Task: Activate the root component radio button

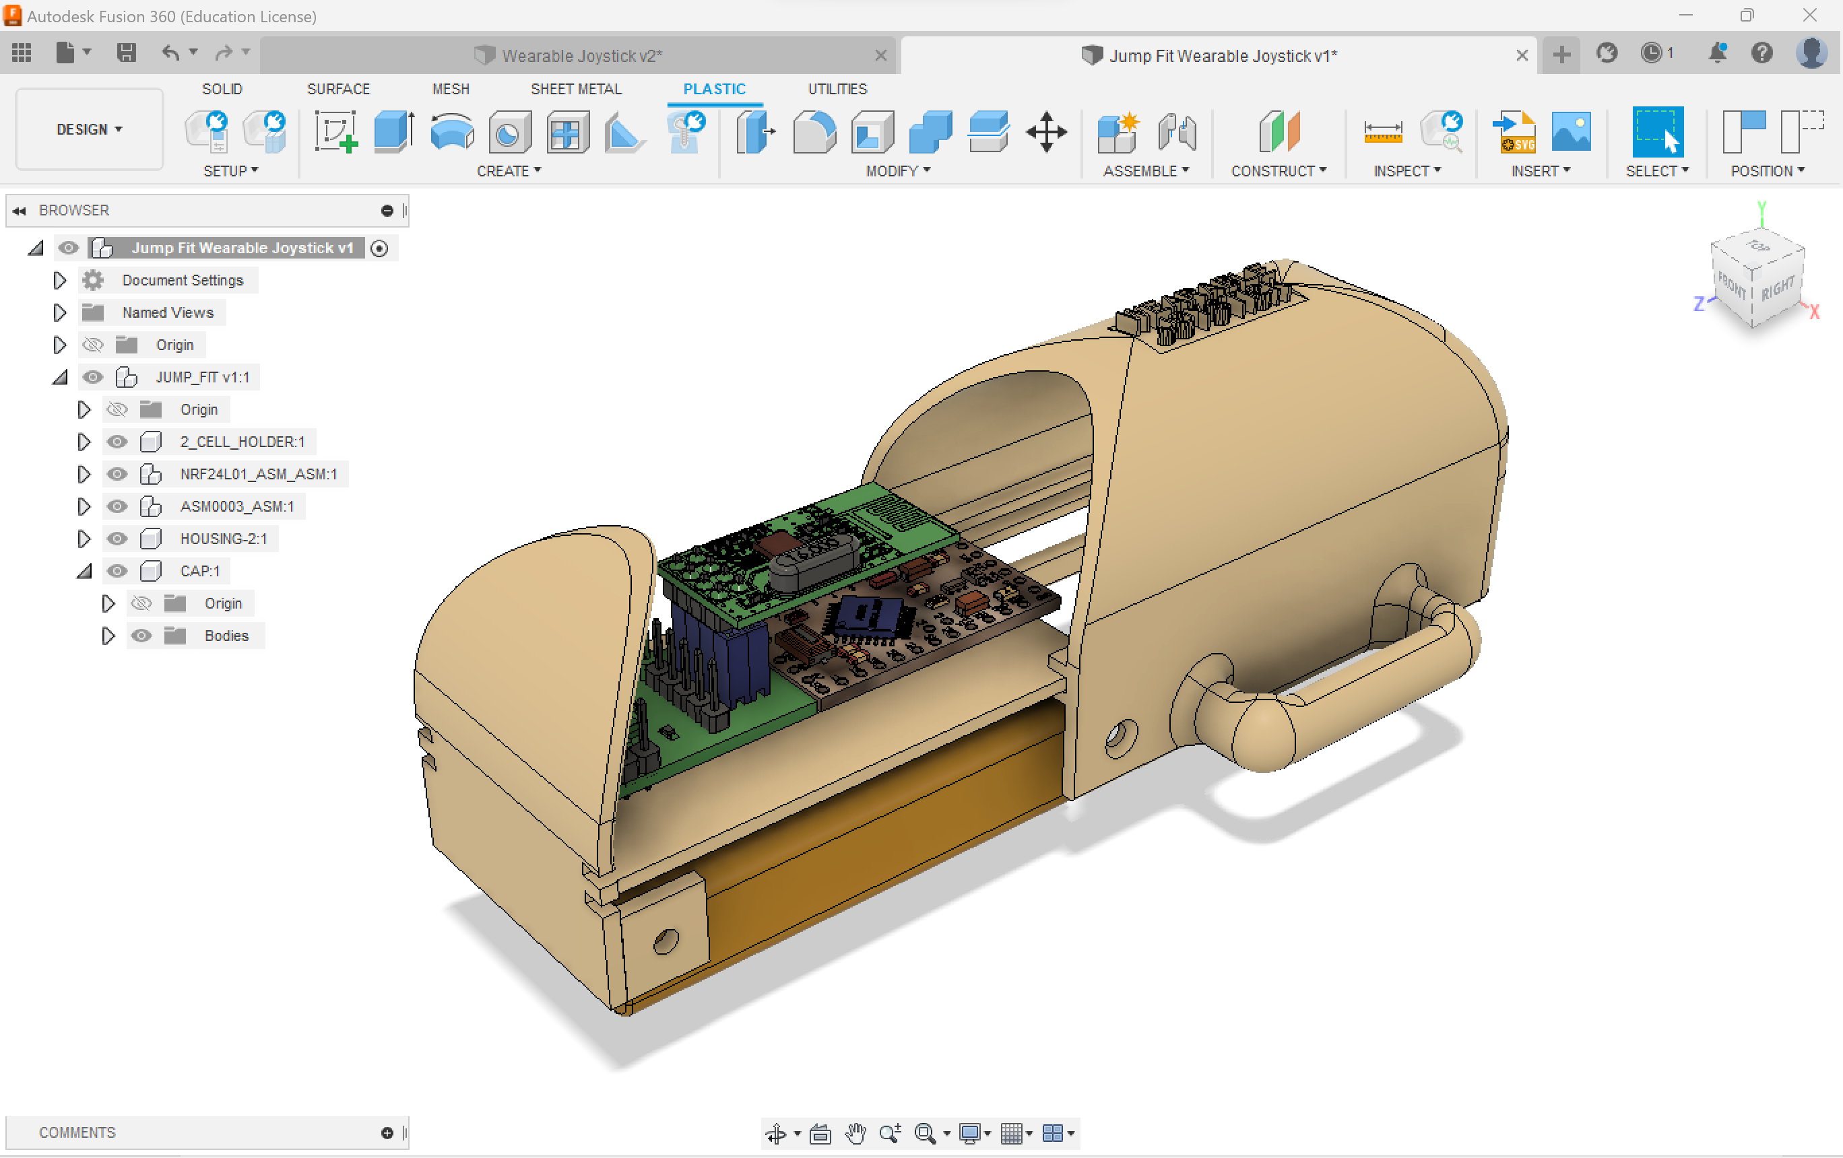Action: [x=379, y=248]
